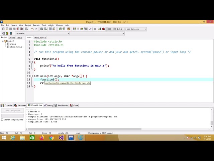Click 'Done parsing in 0.031 seconds' status text
Viewport: 214px width, 161px height.
101,133
